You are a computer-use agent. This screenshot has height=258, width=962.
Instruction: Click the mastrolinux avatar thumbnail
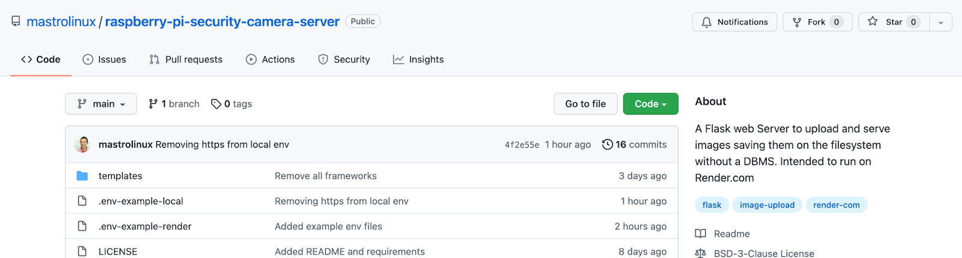point(82,145)
